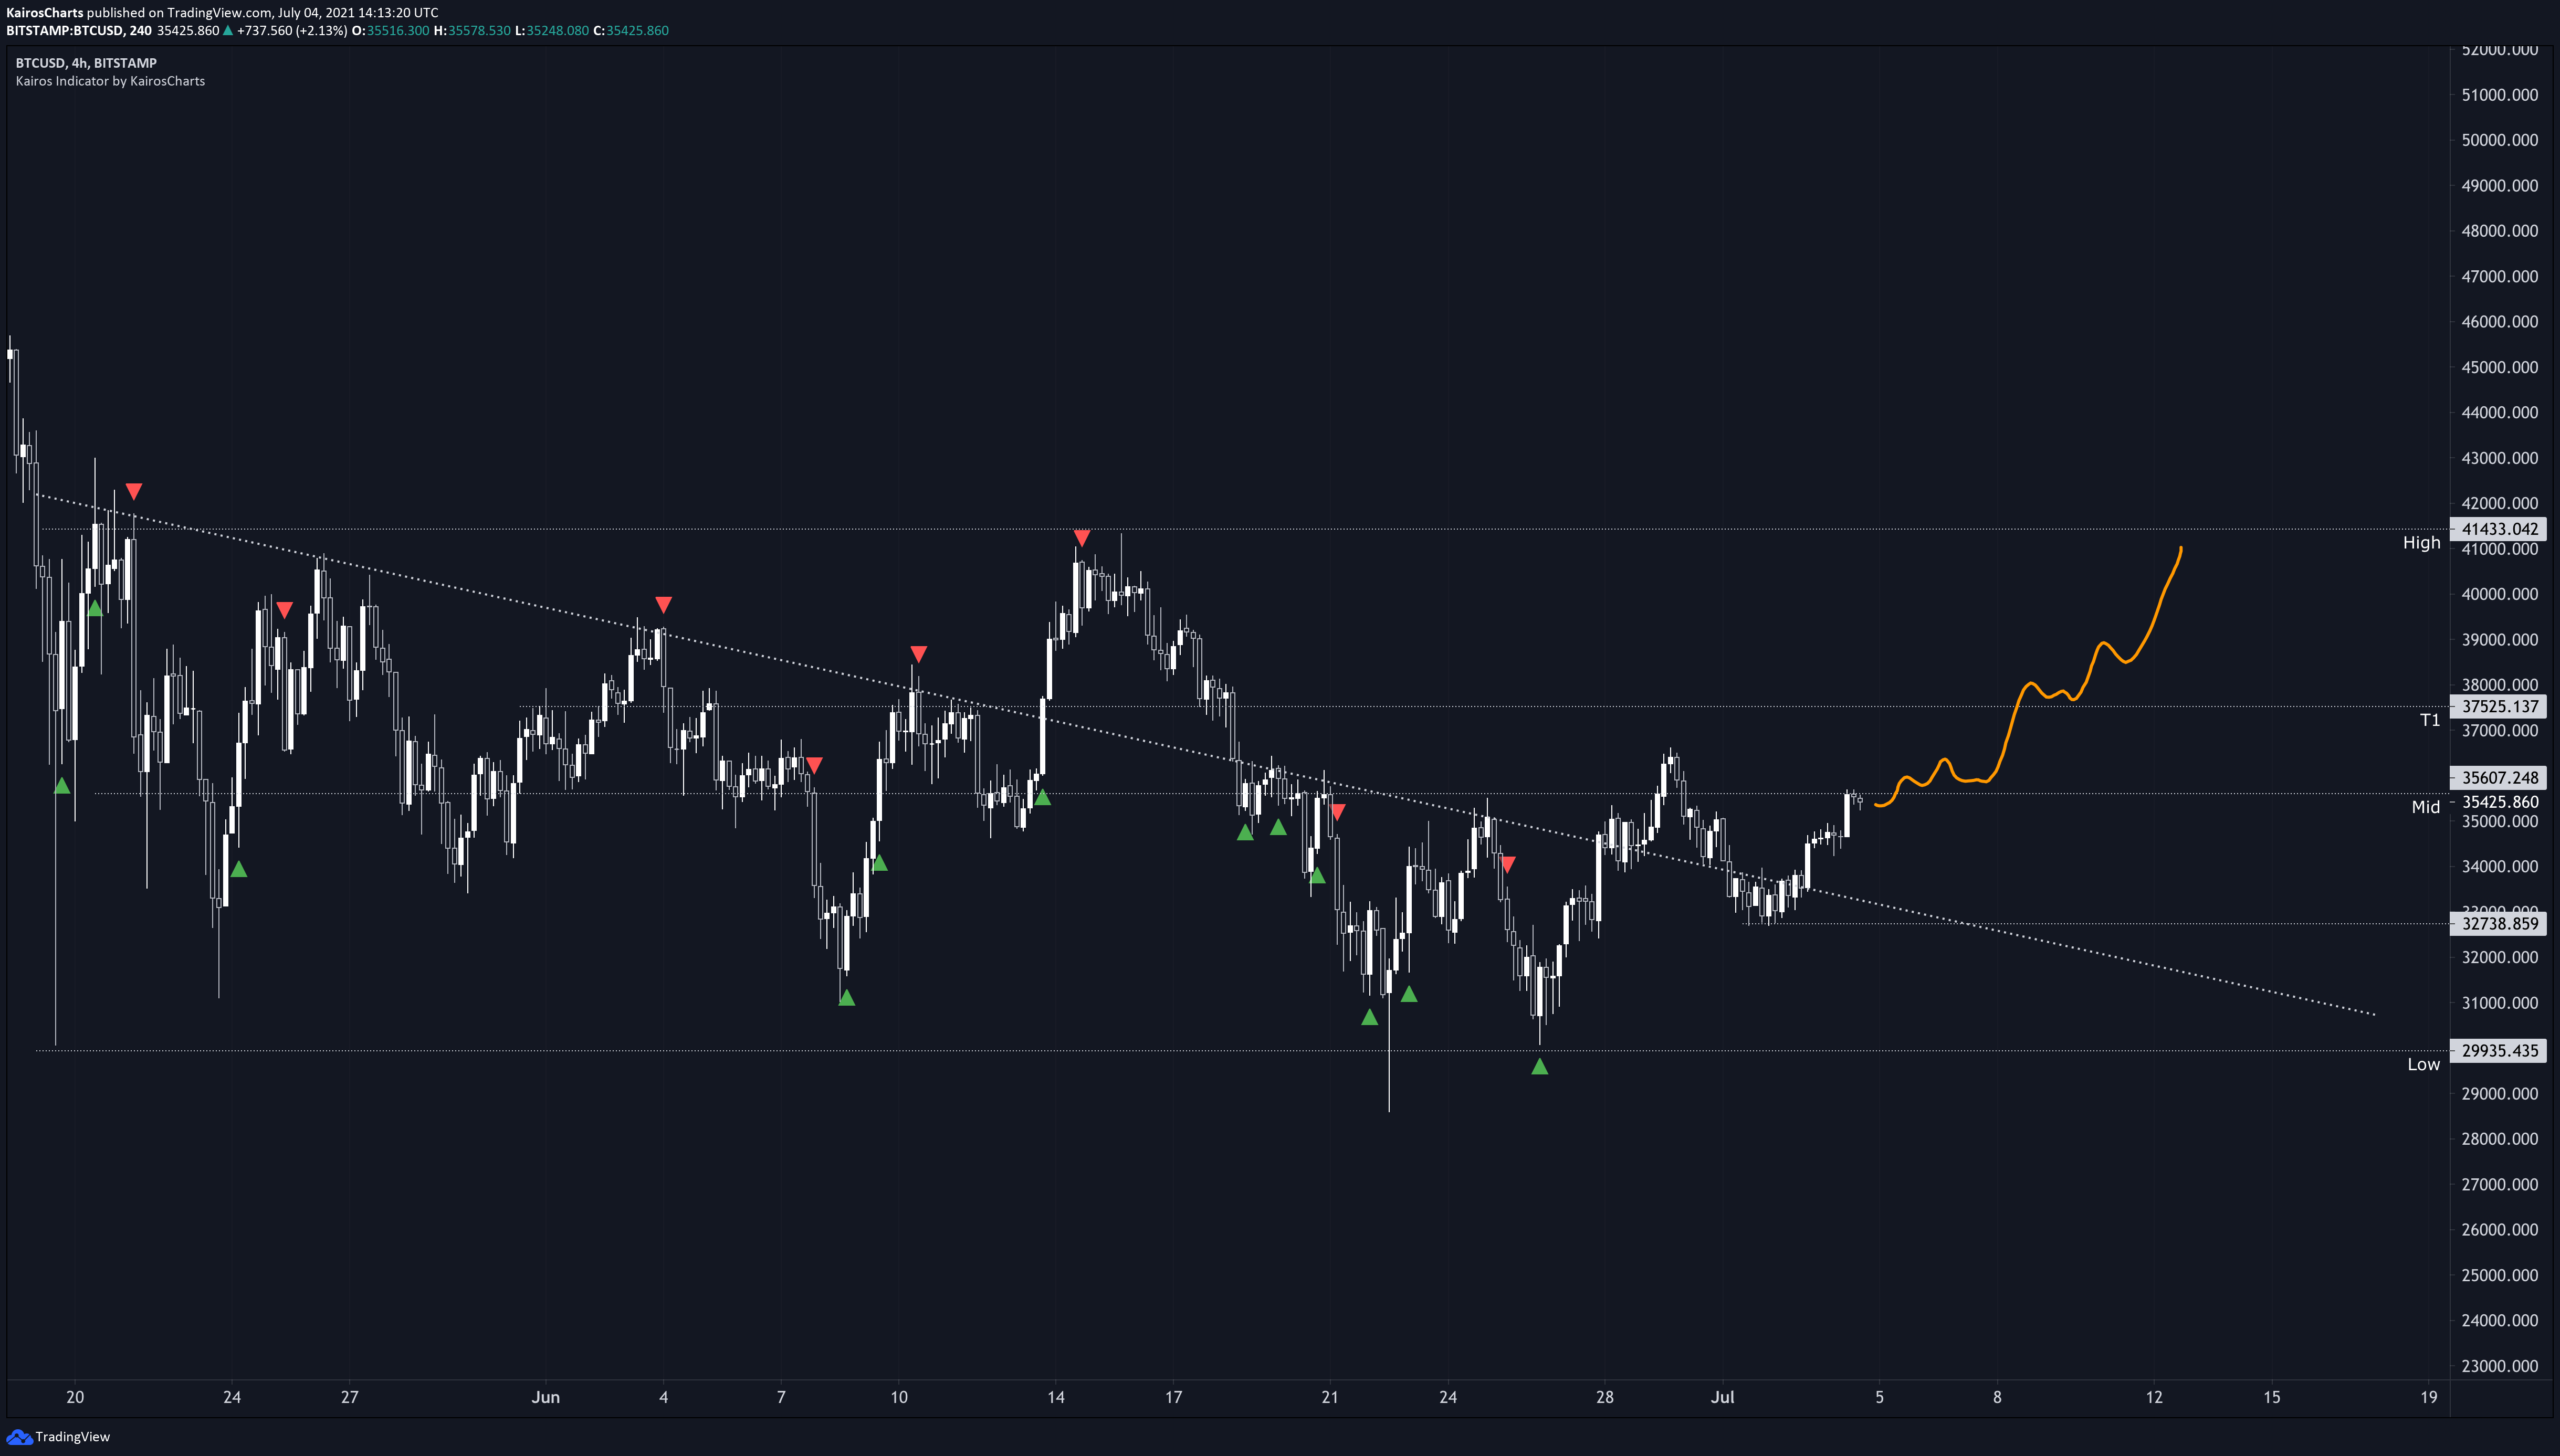Click the BITSTAMP:BTCUSD symbol in header
Viewport: 2560px width, 1456px height.
(64, 31)
